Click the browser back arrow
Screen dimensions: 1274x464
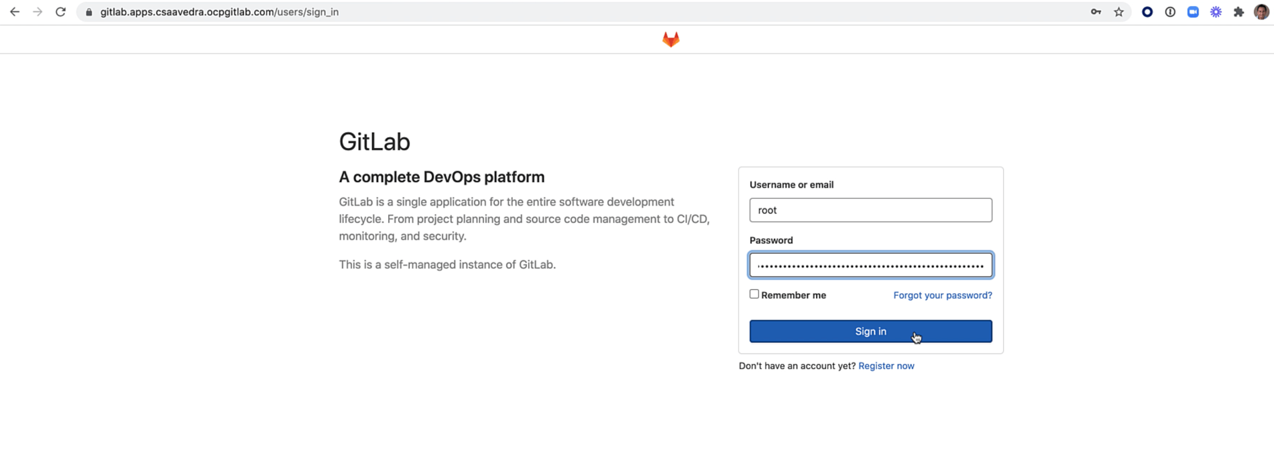pyautogui.click(x=14, y=12)
